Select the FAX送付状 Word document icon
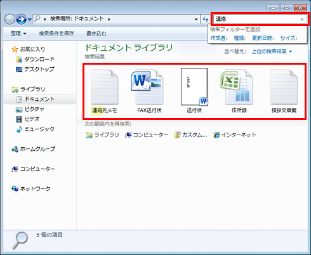Image resolution: width=311 pixels, height=255 pixels. [147, 87]
